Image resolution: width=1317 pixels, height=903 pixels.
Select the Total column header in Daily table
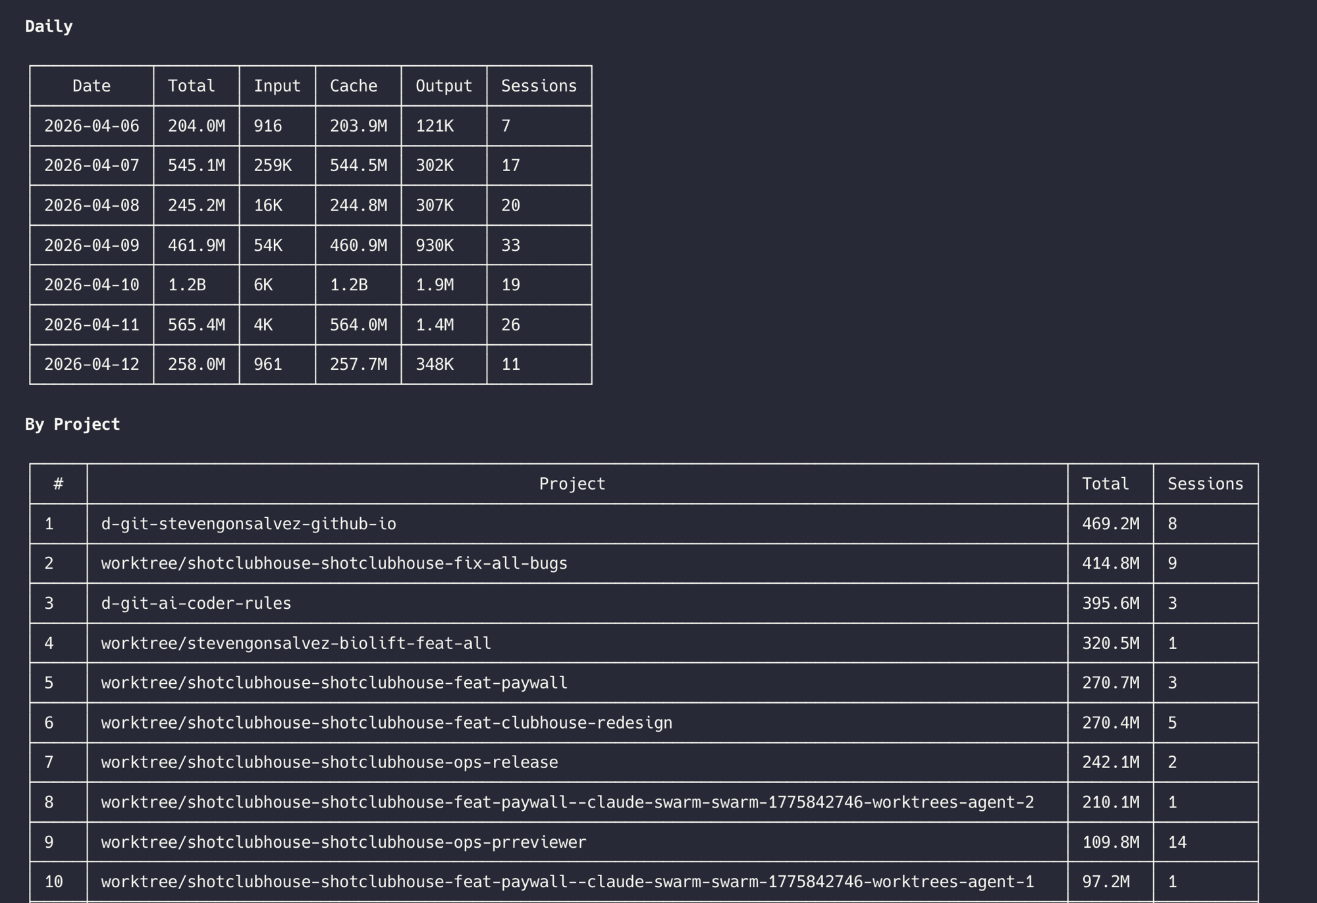192,86
